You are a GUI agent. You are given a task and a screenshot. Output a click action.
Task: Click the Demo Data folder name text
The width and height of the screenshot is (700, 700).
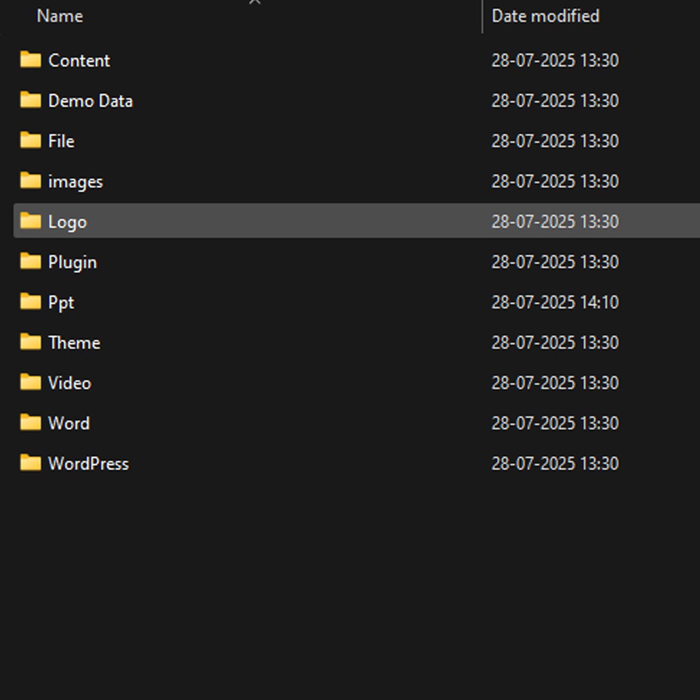[x=90, y=101]
